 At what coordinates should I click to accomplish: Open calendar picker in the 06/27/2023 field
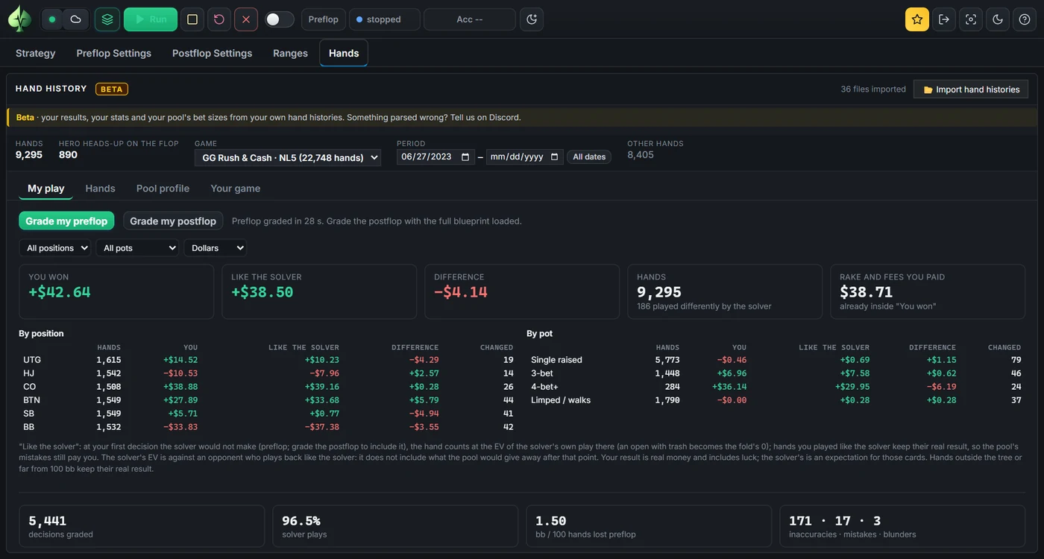pos(466,157)
